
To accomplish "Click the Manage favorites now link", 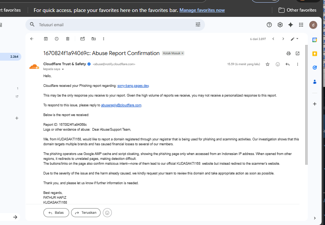I will pos(202,10).
